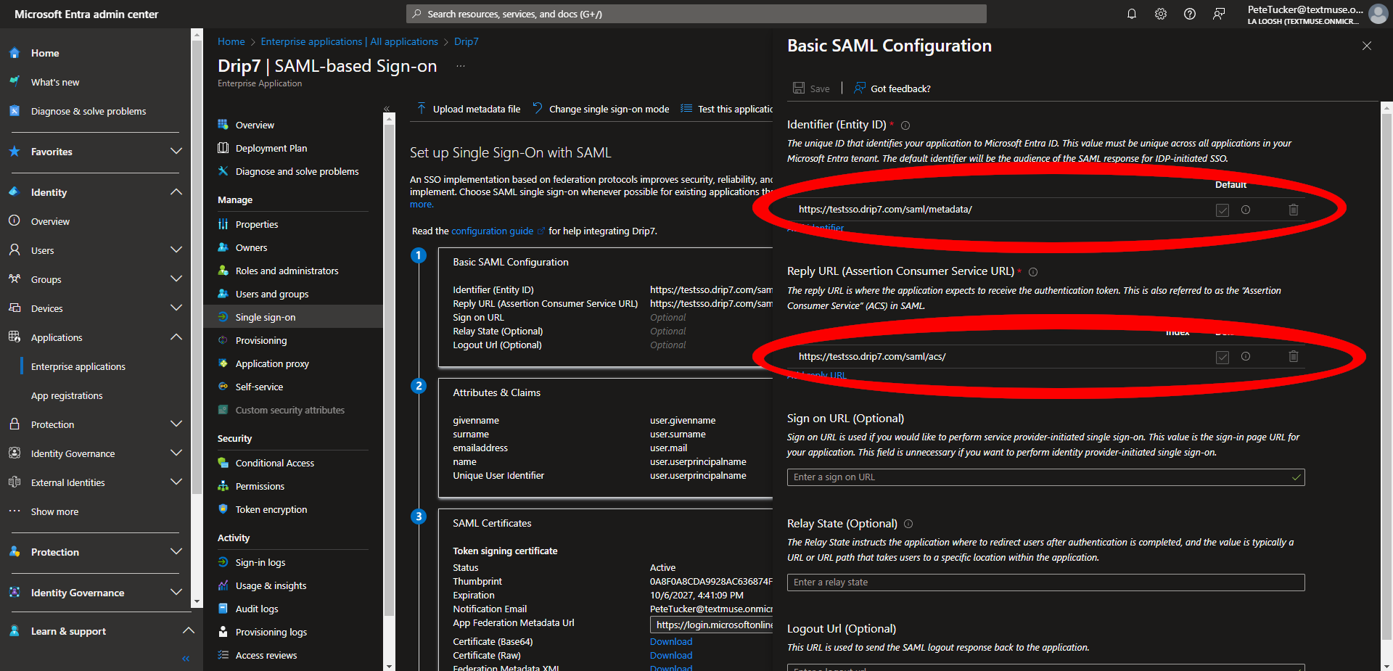The image size is (1393, 671).
Task: Show Identifier (Entity ID) info tooltip
Action: pos(905,125)
